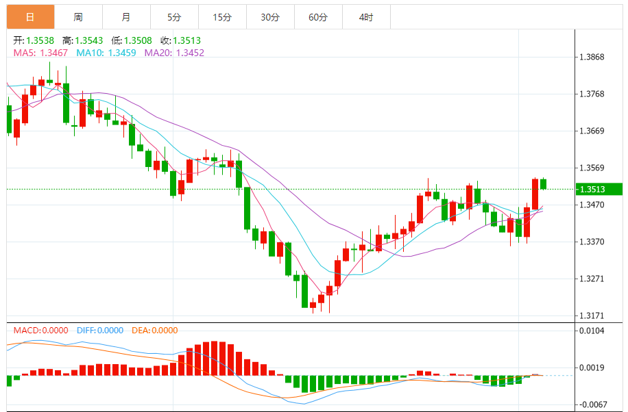Image resolution: width=628 pixels, height=412 pixels.
Task: Click the -0.0067 MACD axis label
Action: [x=593, y=404]
